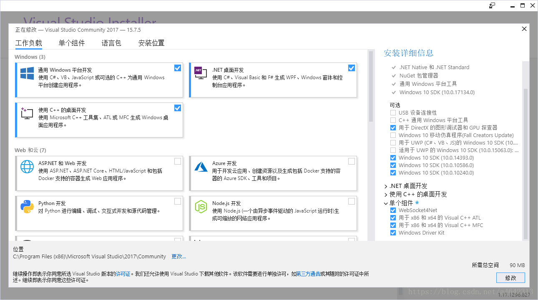Uncheck Windows 10 SDK (10.0.10586.0)
This screenshot has width=538, height=300.
[x=393, y=165]
